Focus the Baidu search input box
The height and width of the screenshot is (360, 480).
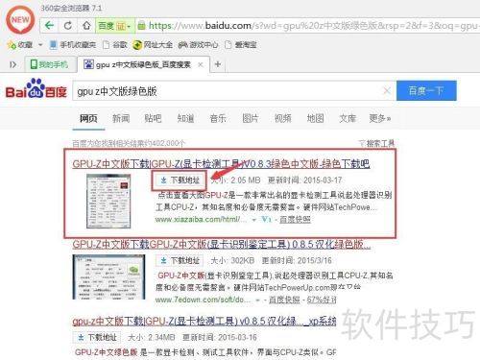[x=228, y=91]
